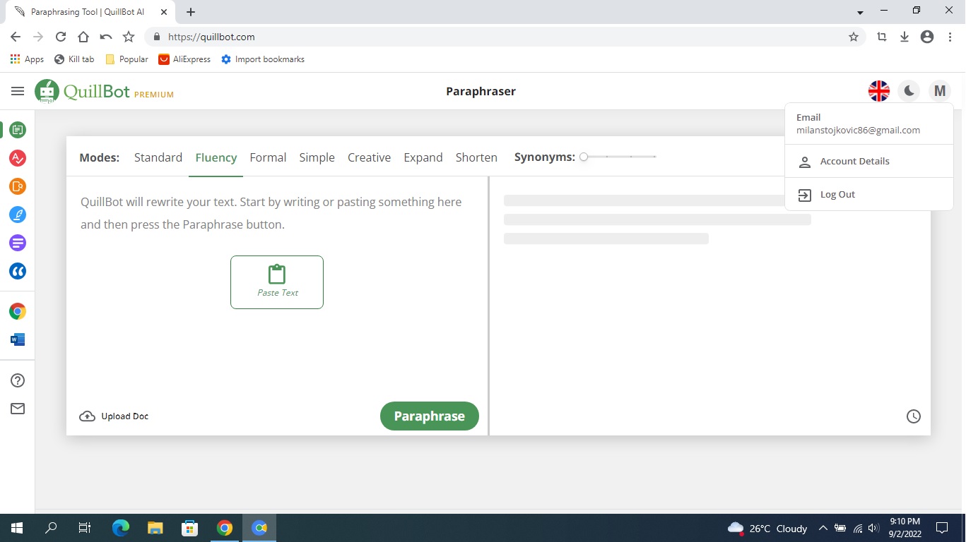Click the Upload Doc cloud button
The image size is (966, 542).
pyautogui.click(x=114, y=416)
